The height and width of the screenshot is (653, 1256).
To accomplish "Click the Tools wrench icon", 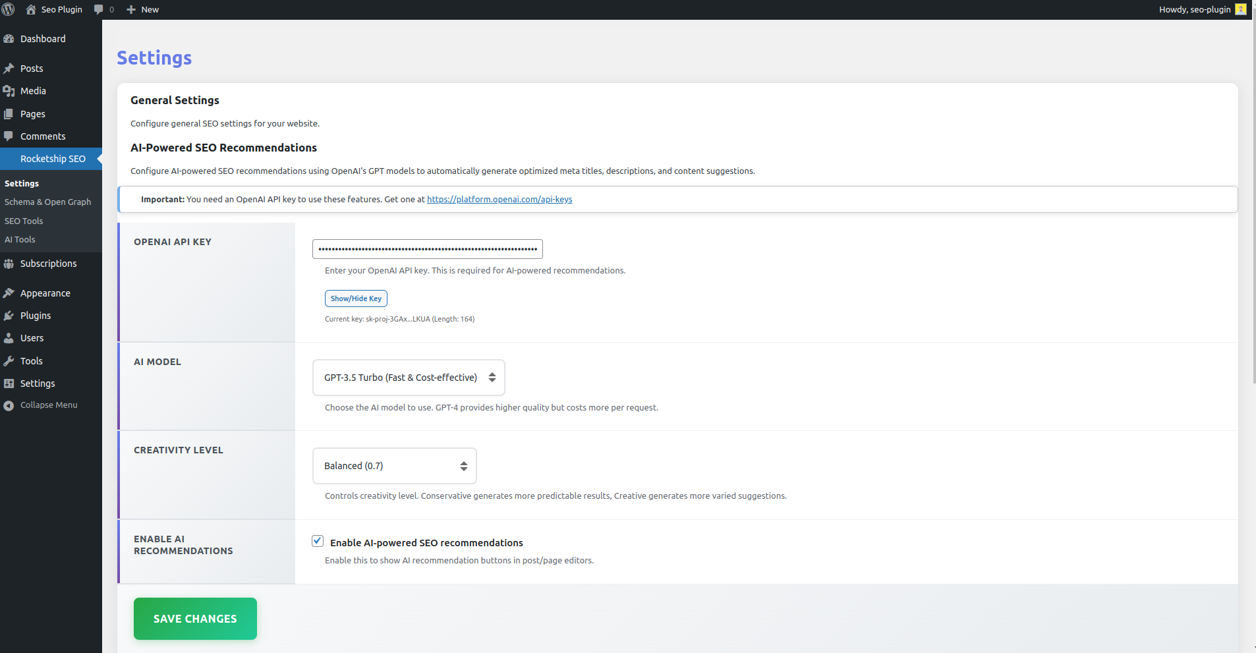I will 9,361.
